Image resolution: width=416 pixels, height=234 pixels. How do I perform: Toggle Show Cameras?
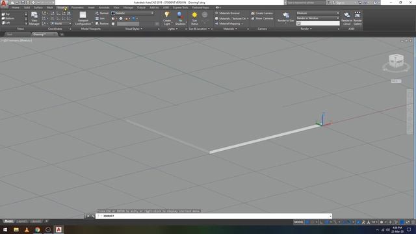(262, 18)
